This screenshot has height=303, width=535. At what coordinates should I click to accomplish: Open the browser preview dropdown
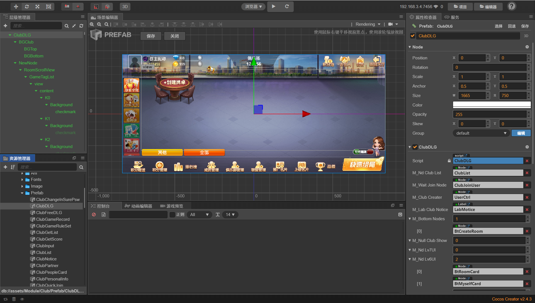coord(253,6)
